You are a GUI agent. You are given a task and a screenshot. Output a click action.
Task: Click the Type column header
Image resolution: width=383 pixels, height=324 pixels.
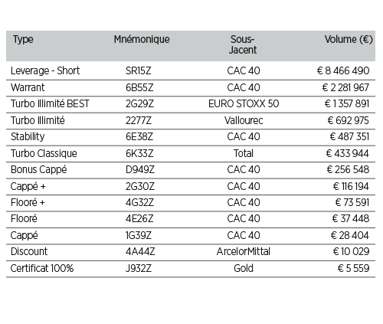tap(23, 40)
